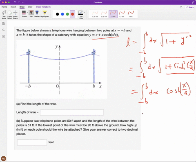Open the search pane
Screen dimensions: 196x162
[4, 30]
